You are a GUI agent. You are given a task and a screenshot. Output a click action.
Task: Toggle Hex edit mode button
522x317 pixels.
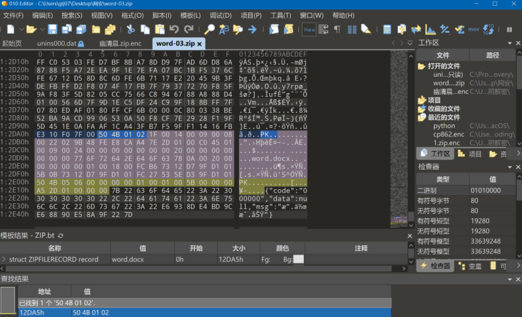[x=309, y=30]
